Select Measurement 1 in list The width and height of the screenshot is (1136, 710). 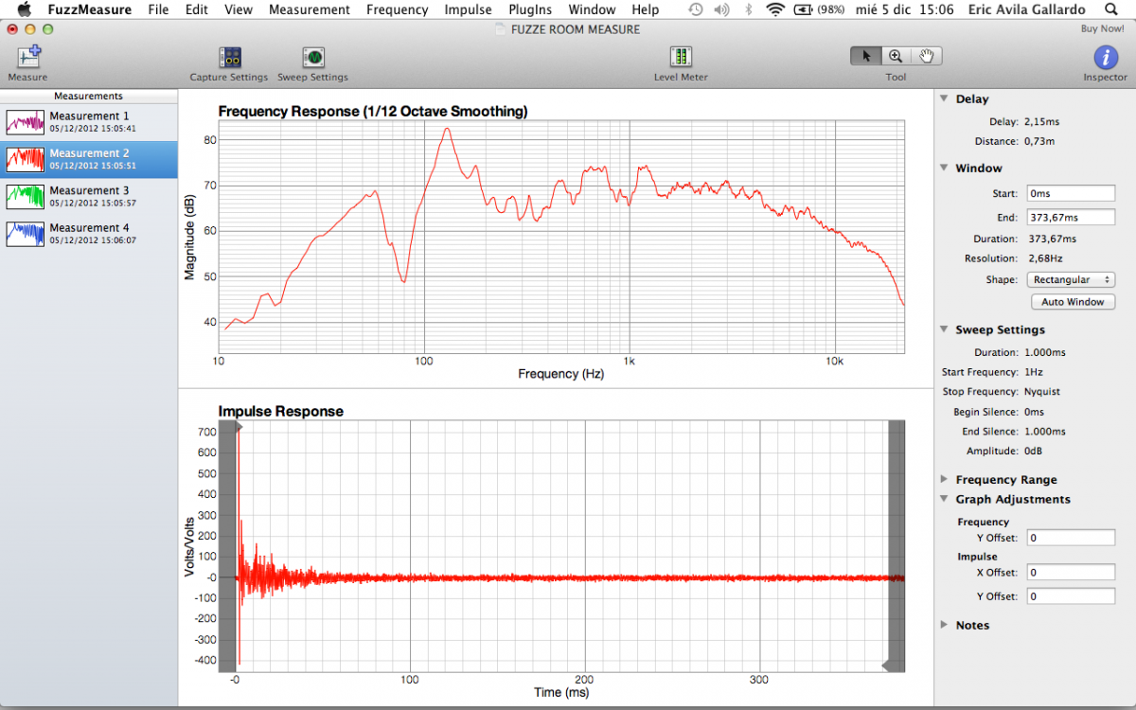pyautogui.click(x=89, y=122)
